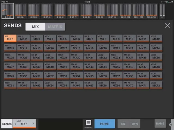Select the CH13-24 fader bank thumbnail
Image resolution: width=174 pixels, height=130 pixels.
point(21,11)
